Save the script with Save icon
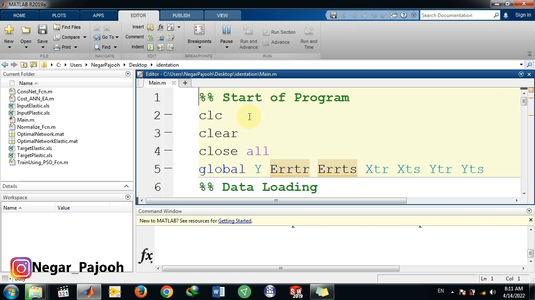The width and height of the screenshot is (535, 300). (x=42, y=30)
